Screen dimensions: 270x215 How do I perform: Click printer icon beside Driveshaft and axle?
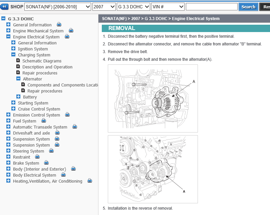pyautogui.click(x=57, y=133)
